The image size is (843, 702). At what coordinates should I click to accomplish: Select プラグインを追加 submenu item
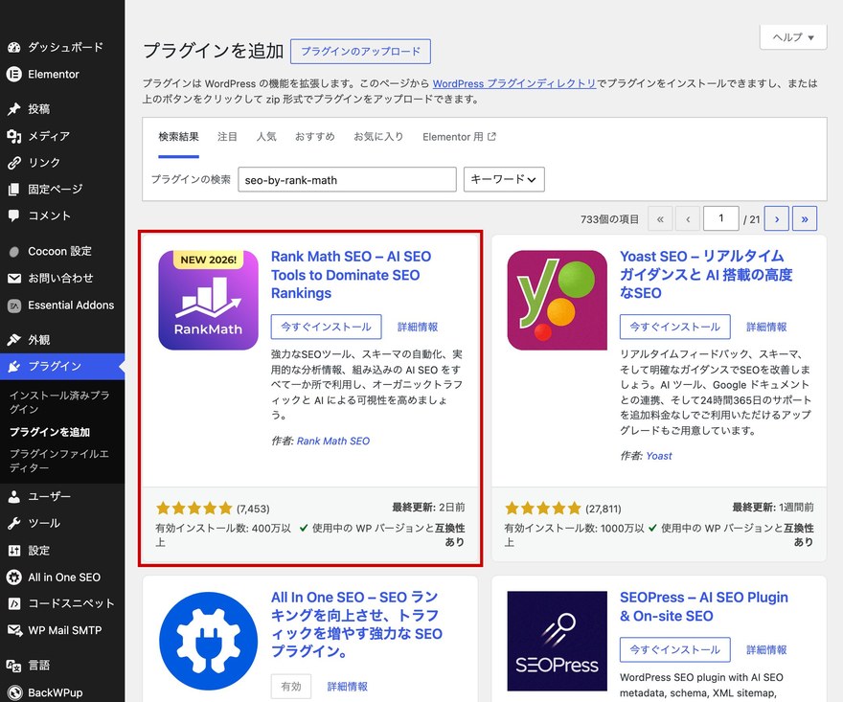(x=50, y=432)
